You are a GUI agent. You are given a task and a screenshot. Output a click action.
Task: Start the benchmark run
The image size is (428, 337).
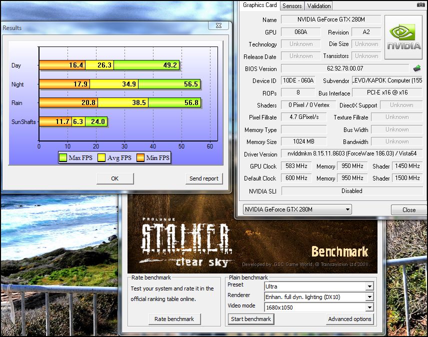(251, 319)
